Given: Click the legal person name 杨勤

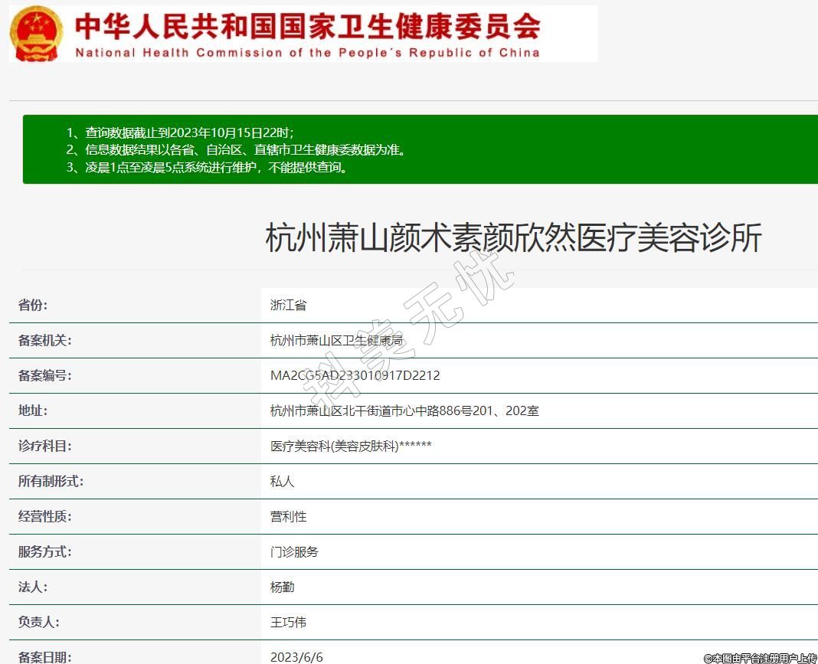Looking at the screenshot, I should pos(282,587).
